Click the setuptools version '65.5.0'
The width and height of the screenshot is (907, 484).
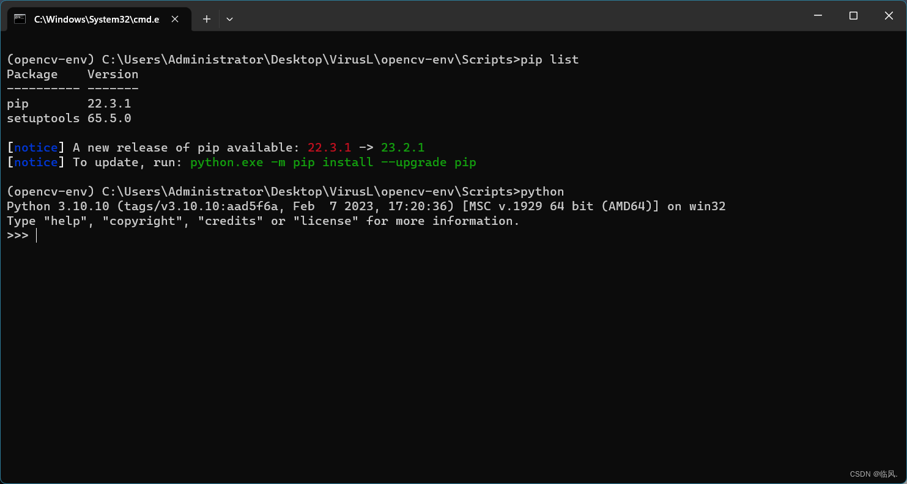click(x=109, y=119)
